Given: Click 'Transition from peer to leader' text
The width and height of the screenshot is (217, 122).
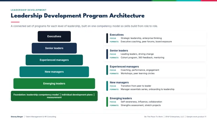Looking at the screenshot, I should [136, 86].
